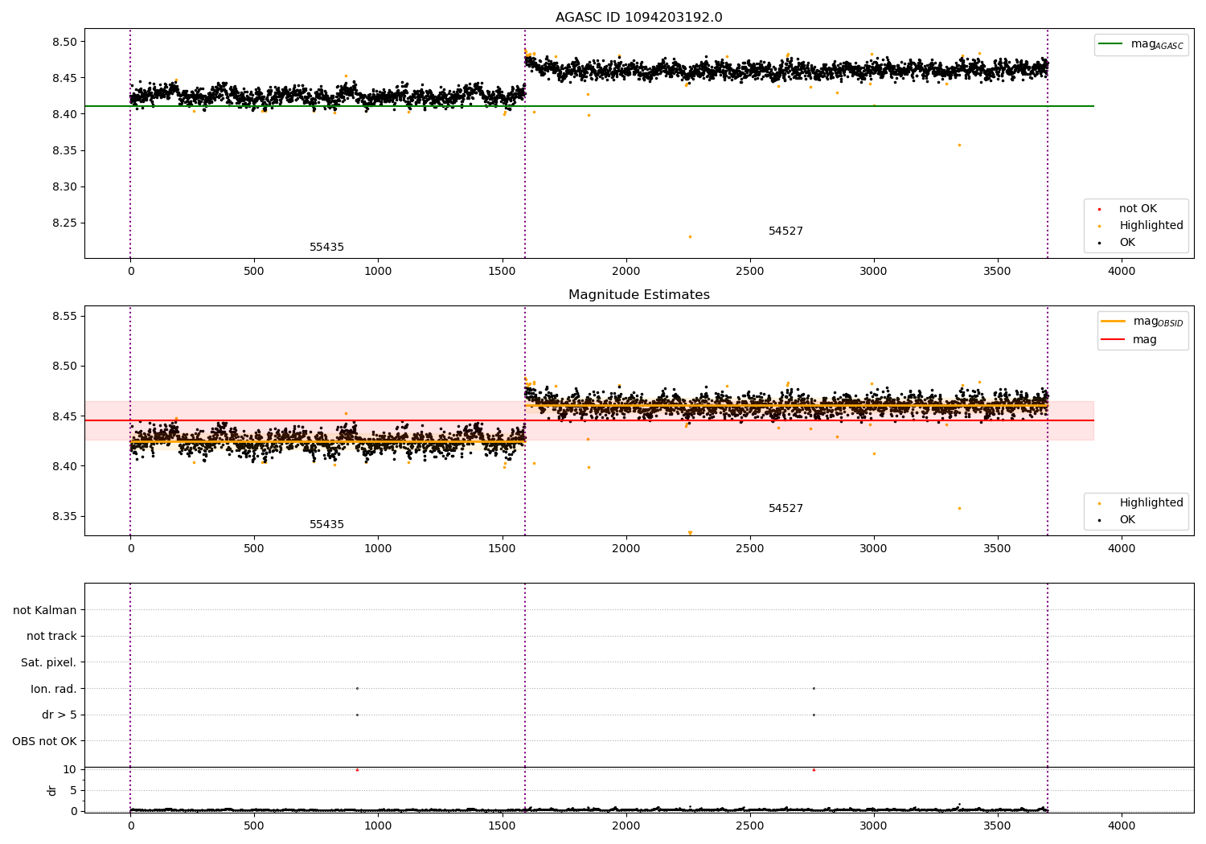Viewport: 1206px width, 844px height.
Task: Click the 8.25 tick label in top plot
Action: (64, 223)
